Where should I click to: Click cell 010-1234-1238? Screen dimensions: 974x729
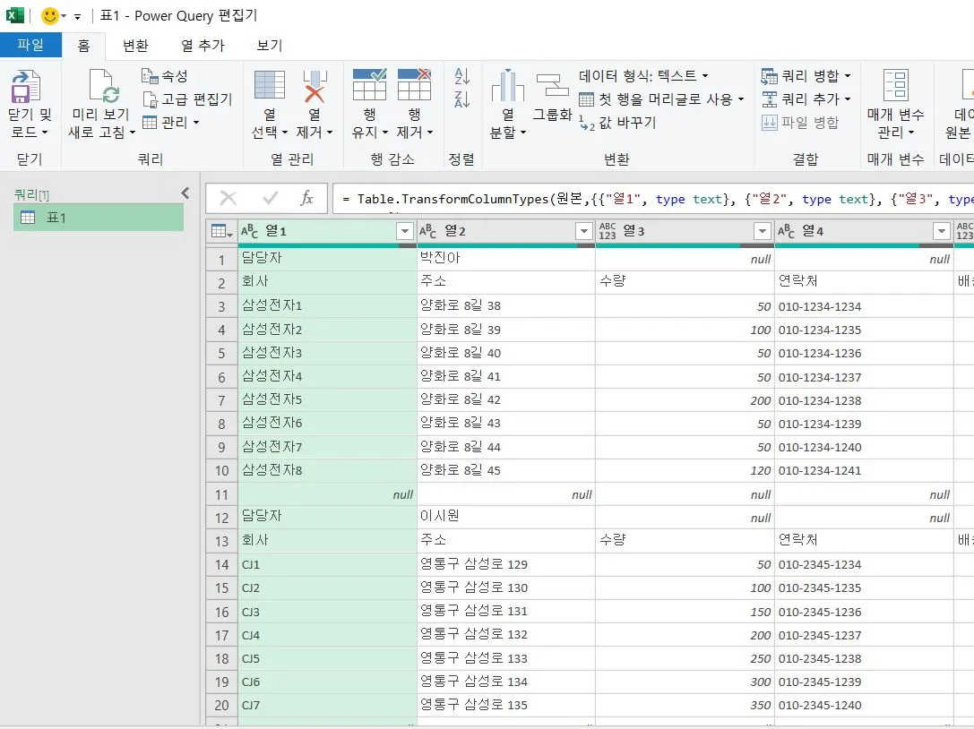point(864,400)
